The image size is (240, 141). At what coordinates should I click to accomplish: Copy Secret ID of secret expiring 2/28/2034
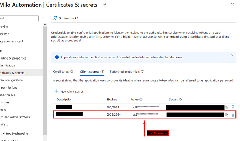[x=227, y=115]
